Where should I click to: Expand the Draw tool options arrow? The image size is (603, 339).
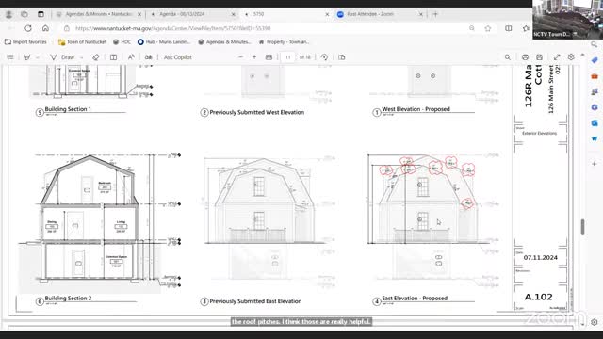(82, 57)
